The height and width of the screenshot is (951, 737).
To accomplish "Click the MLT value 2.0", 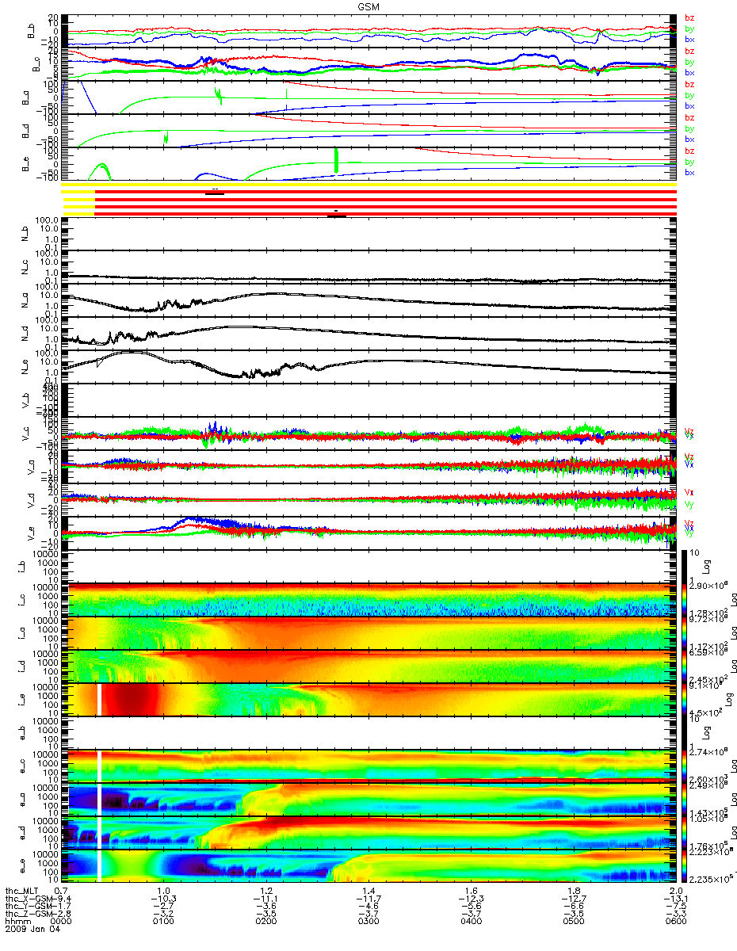I will point(675,892).
